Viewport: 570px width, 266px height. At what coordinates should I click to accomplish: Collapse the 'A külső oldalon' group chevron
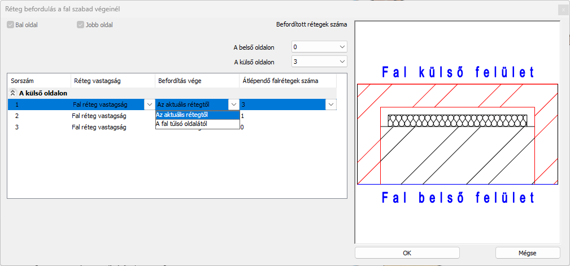point(13,93)
